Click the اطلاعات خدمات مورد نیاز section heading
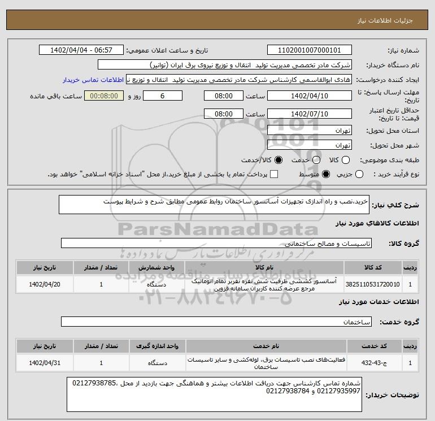Screen dimensions: 435x421 [379, 302]
